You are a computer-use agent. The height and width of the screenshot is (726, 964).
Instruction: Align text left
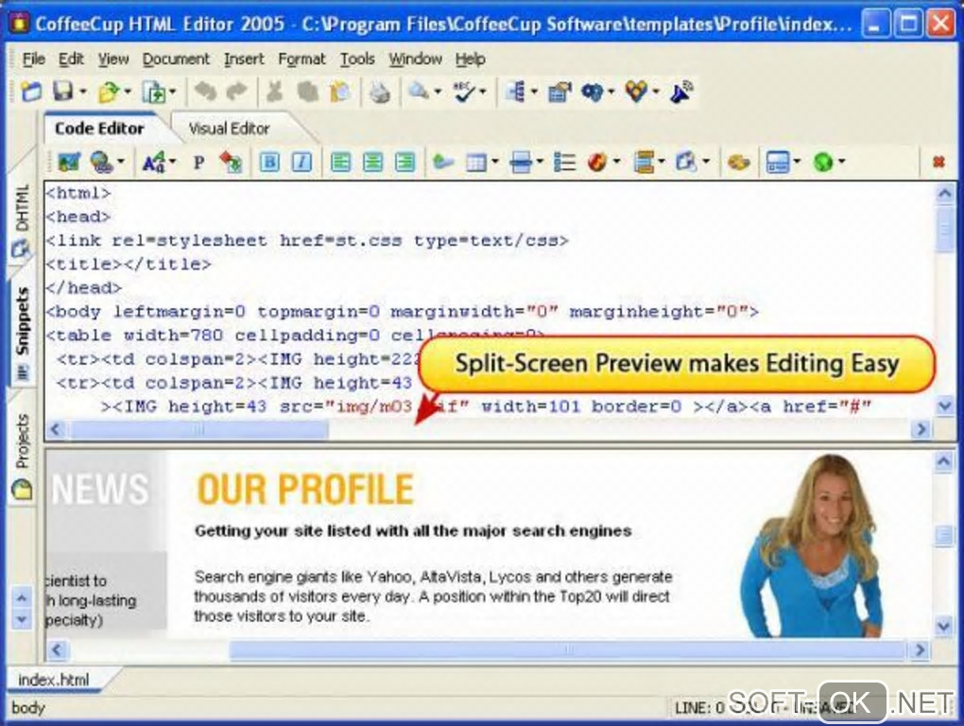[x=340, y=163]
